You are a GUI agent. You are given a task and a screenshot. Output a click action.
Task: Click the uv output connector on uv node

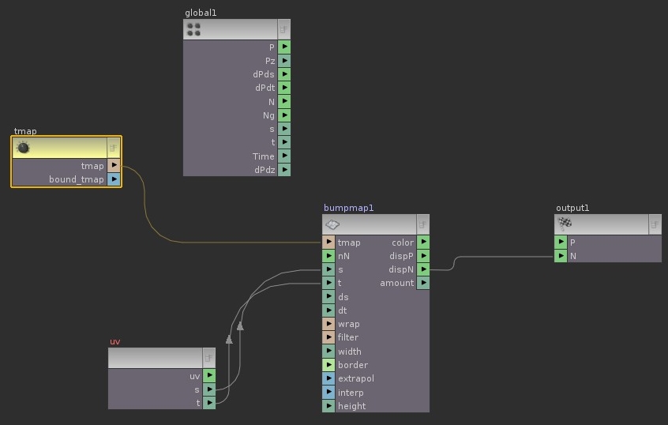coord(209,375)
